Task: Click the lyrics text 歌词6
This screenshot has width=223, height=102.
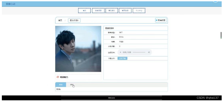Action: [x=59, y=89]
